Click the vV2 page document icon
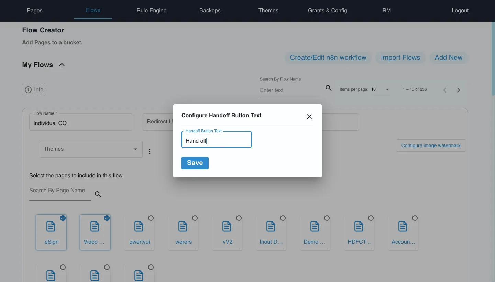This screenshot has width=495, height=282. pos(227,226)
